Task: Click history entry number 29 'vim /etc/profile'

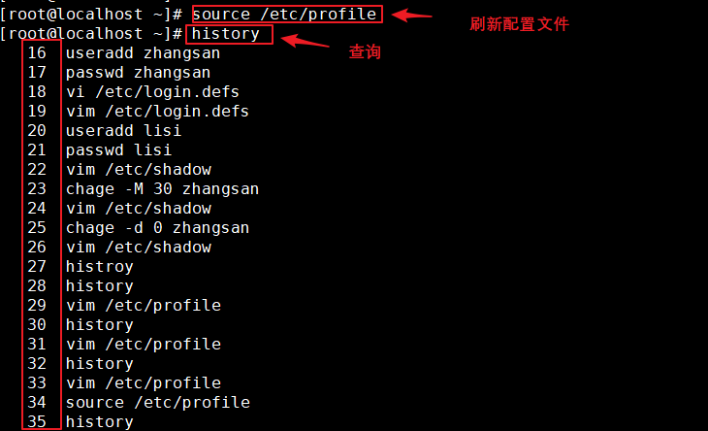Action: click(144, 306)
